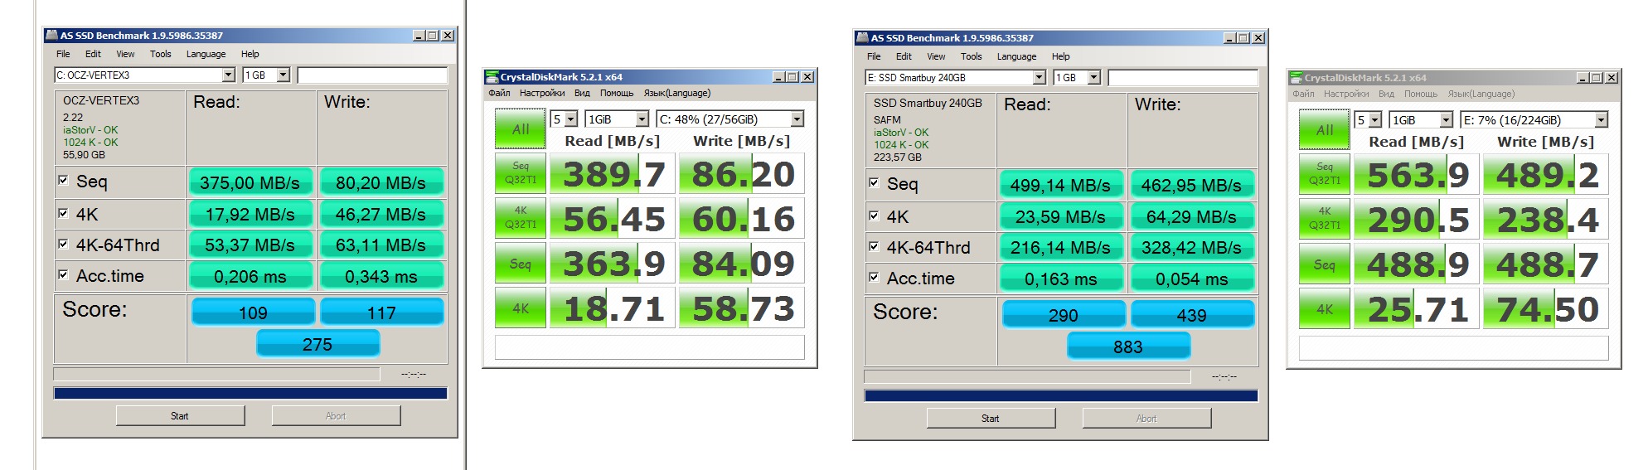Run 4K Q32T1 test in C: CrystalDiskMark
Image resolution: width=1648 pixels, height=470 pixels.
520,217
